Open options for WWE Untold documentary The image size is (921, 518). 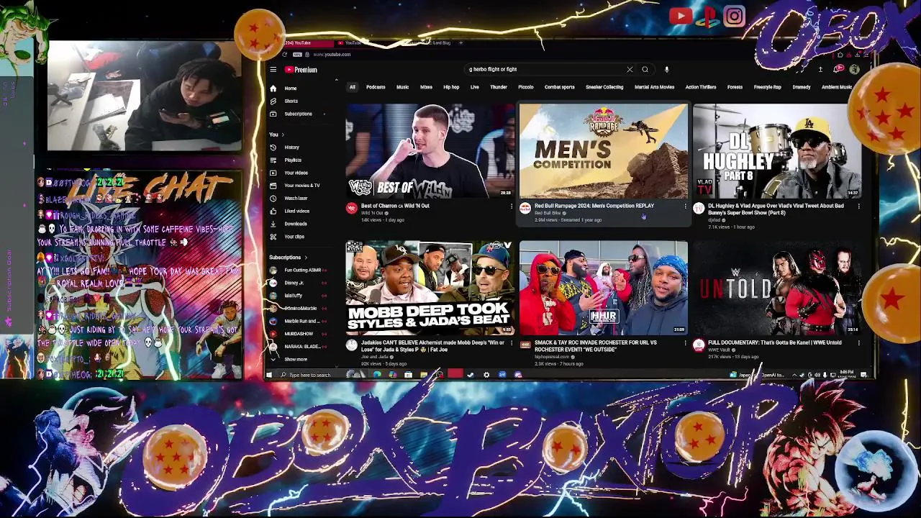(858, 344)
